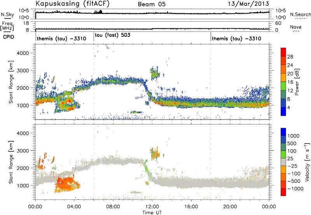Screen dimensions: 311x215
Task: Click the first "themis (tau) -3310" label
Action: [61, 38]
